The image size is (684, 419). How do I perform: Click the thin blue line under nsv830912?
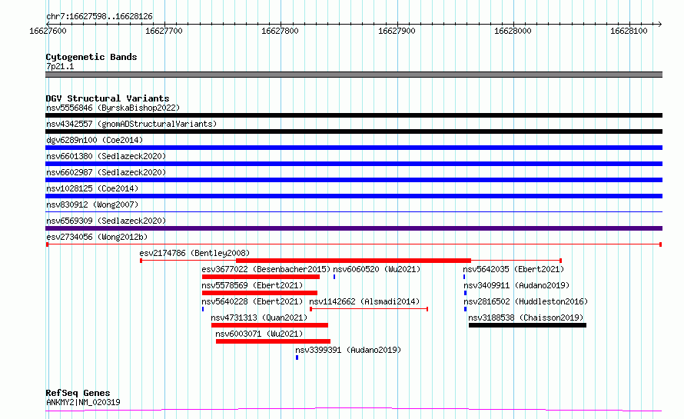pos(354,212)
